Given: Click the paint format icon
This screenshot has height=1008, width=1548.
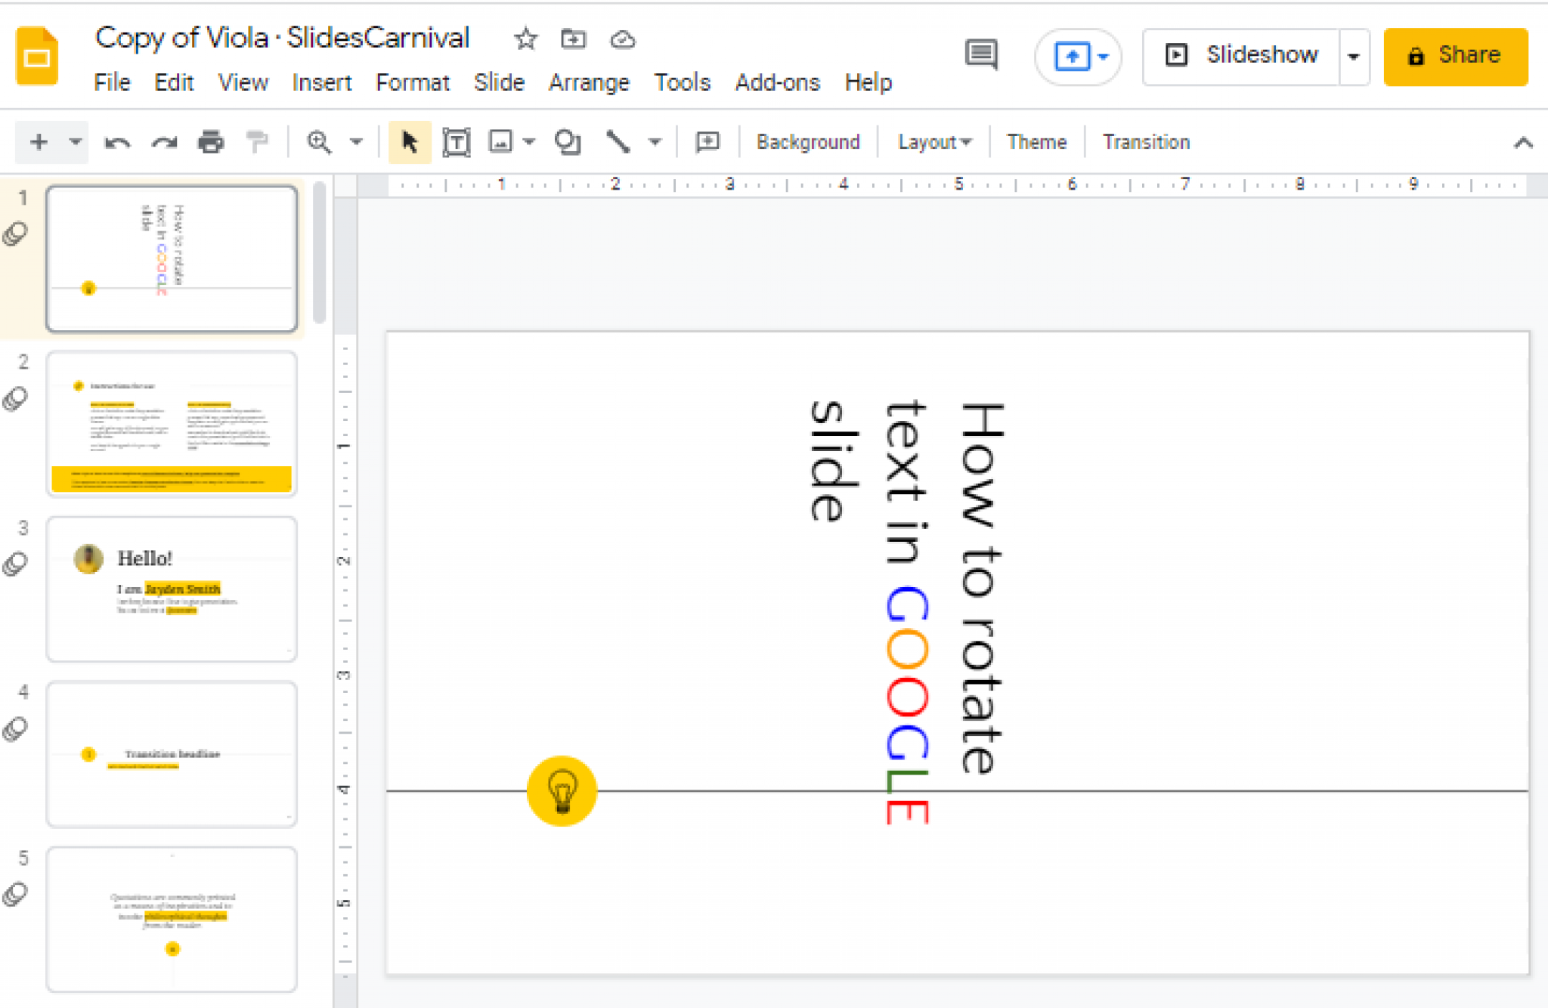Looking at the screenshot, I should point(258,141).
